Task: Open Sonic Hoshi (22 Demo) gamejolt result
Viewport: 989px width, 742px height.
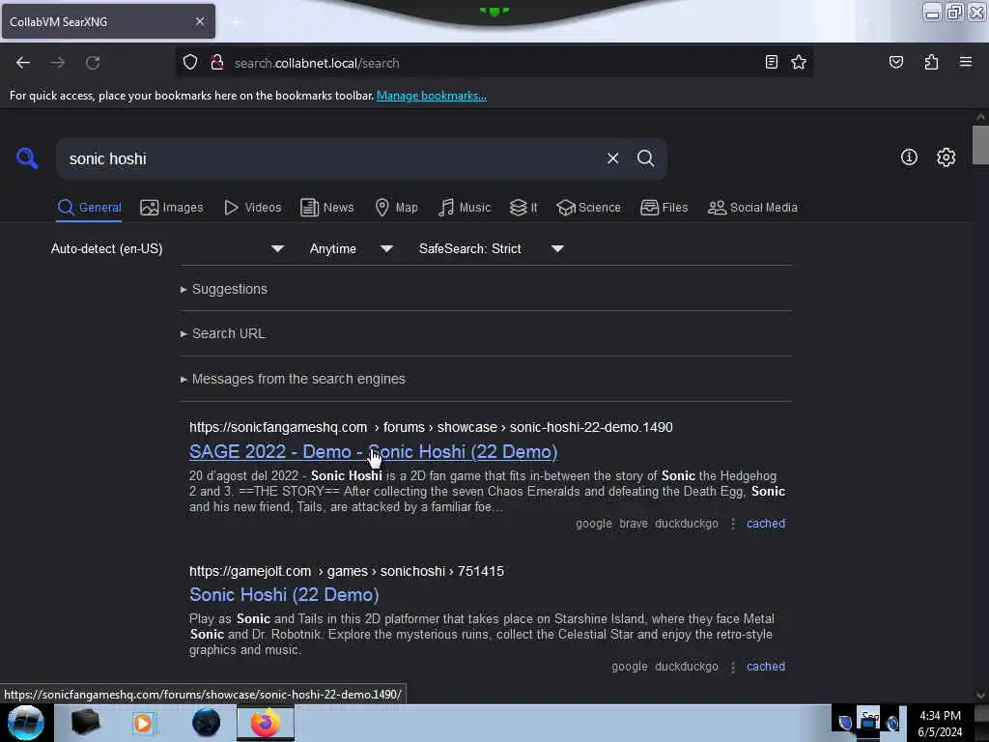Action: 284,595
